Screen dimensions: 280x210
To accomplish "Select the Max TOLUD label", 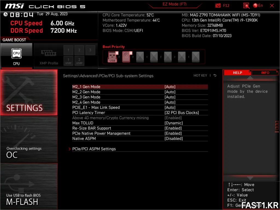I will pos(83,123).
